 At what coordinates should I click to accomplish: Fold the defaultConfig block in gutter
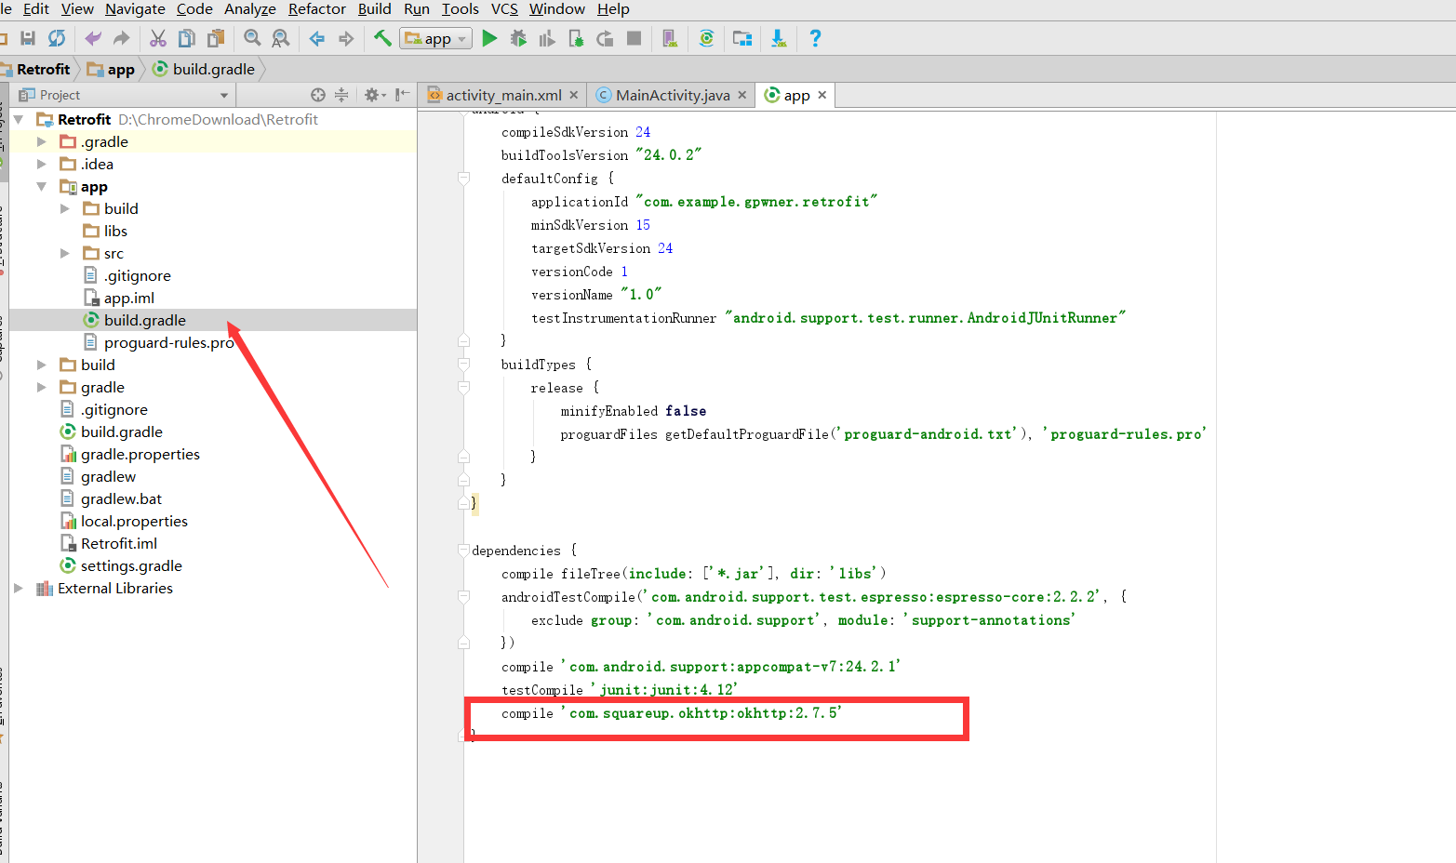[x=463, y=178]
